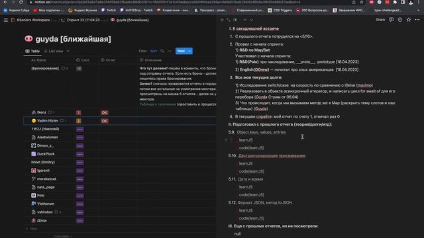Open the database three-dot options
This screenshot has height=238, width=424.
click(x=170, y=51)
